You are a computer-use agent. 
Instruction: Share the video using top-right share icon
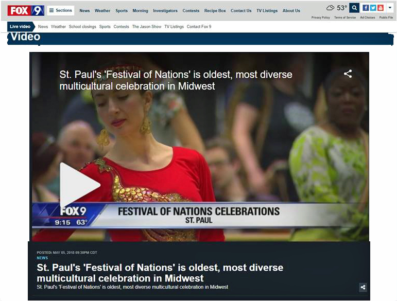tap(348, 74)
